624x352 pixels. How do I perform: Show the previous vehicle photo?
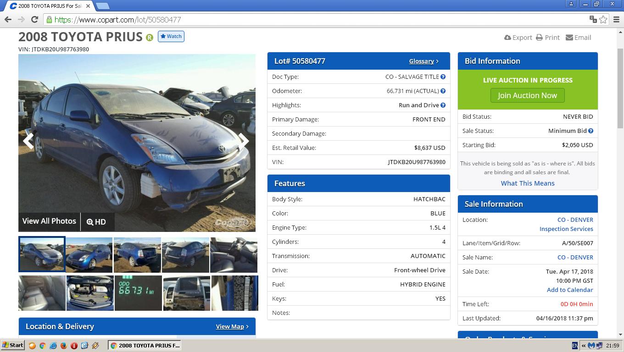point(28,141)
